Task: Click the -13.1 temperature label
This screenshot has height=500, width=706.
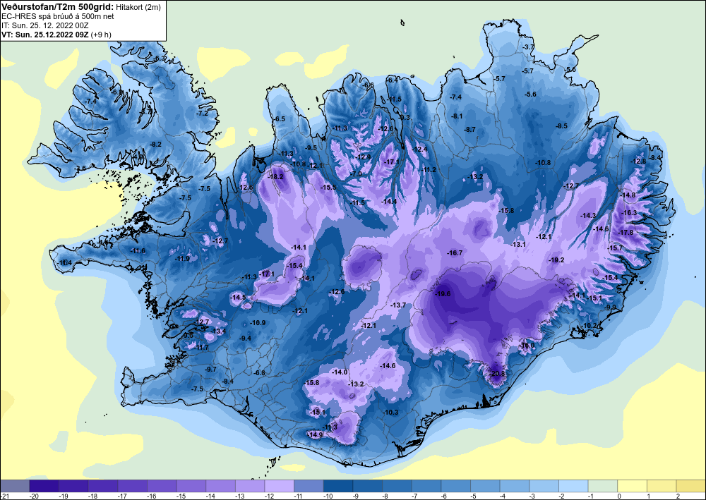Action: click(518, 245)
